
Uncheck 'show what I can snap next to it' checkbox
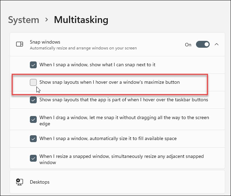(33, 65)
